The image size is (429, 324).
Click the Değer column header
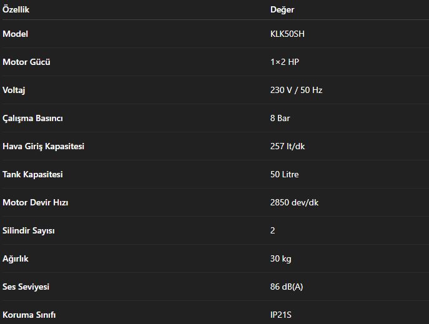(282, 10)
